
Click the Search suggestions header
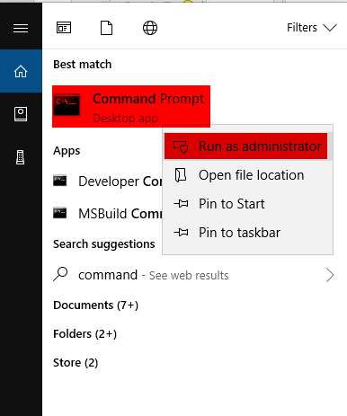pyautogui.click(x=104, y=244)
